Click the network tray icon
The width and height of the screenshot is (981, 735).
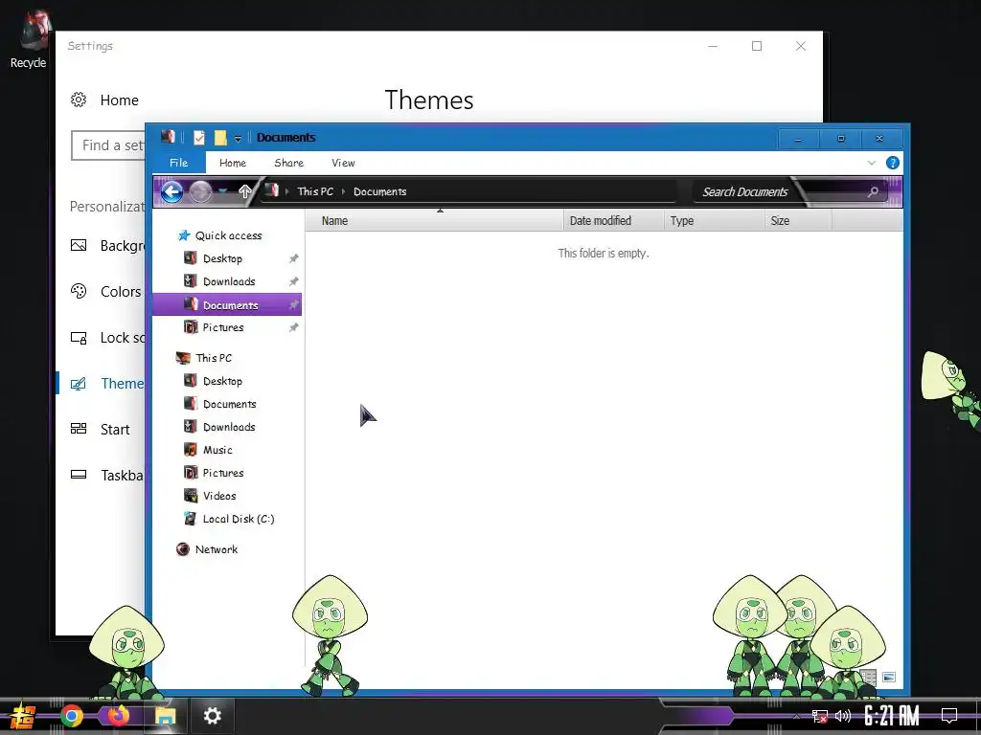click(820, 716)
